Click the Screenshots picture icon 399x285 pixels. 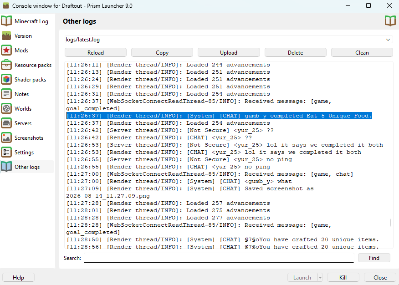click(x=6, y=138)
